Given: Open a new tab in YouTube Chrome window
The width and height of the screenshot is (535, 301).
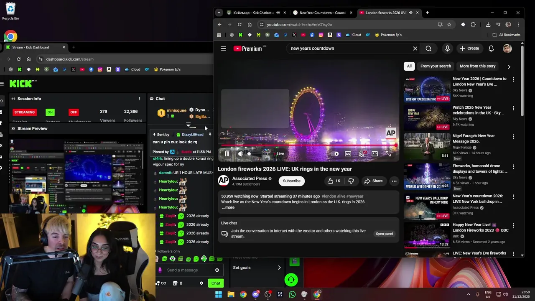Looking at the screenshot, I should coord(427,13).
